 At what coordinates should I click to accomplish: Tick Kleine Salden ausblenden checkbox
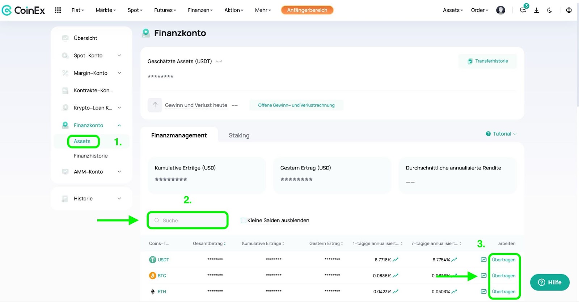pyautogui.click(x=244, y=220)
